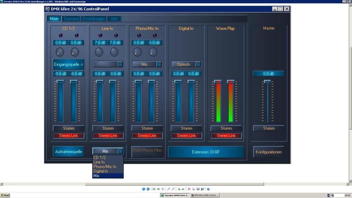Click the Windows Start button
This screenshot has width=352, height=198.
point(6,195)
